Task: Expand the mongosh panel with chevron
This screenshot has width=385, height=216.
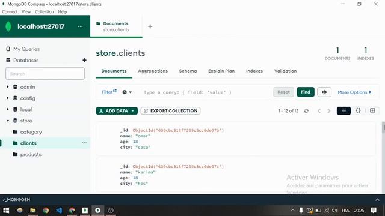Action: (377, 200)
